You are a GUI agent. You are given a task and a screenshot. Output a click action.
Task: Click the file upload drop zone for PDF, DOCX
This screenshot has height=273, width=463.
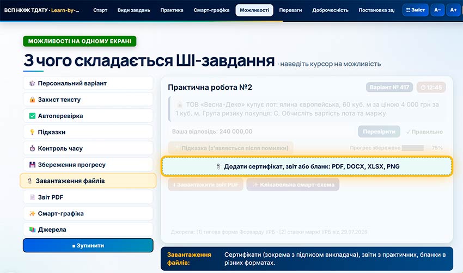pos(307,166)
